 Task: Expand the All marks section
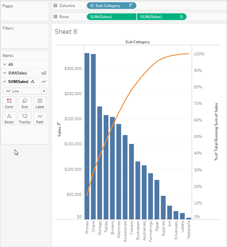pyautogui.click(x=5, y=64)
